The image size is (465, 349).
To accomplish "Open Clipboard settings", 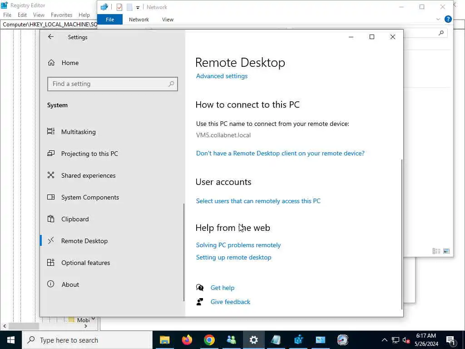I will (x=75, y=219).
